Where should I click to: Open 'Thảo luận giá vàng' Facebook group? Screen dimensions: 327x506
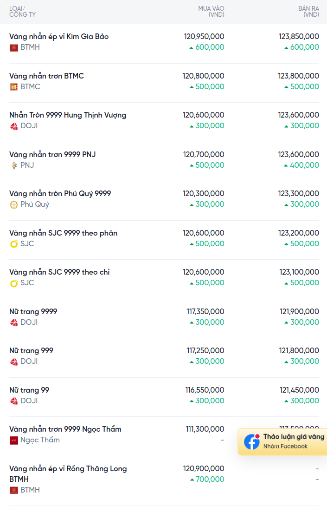point(293,437)
